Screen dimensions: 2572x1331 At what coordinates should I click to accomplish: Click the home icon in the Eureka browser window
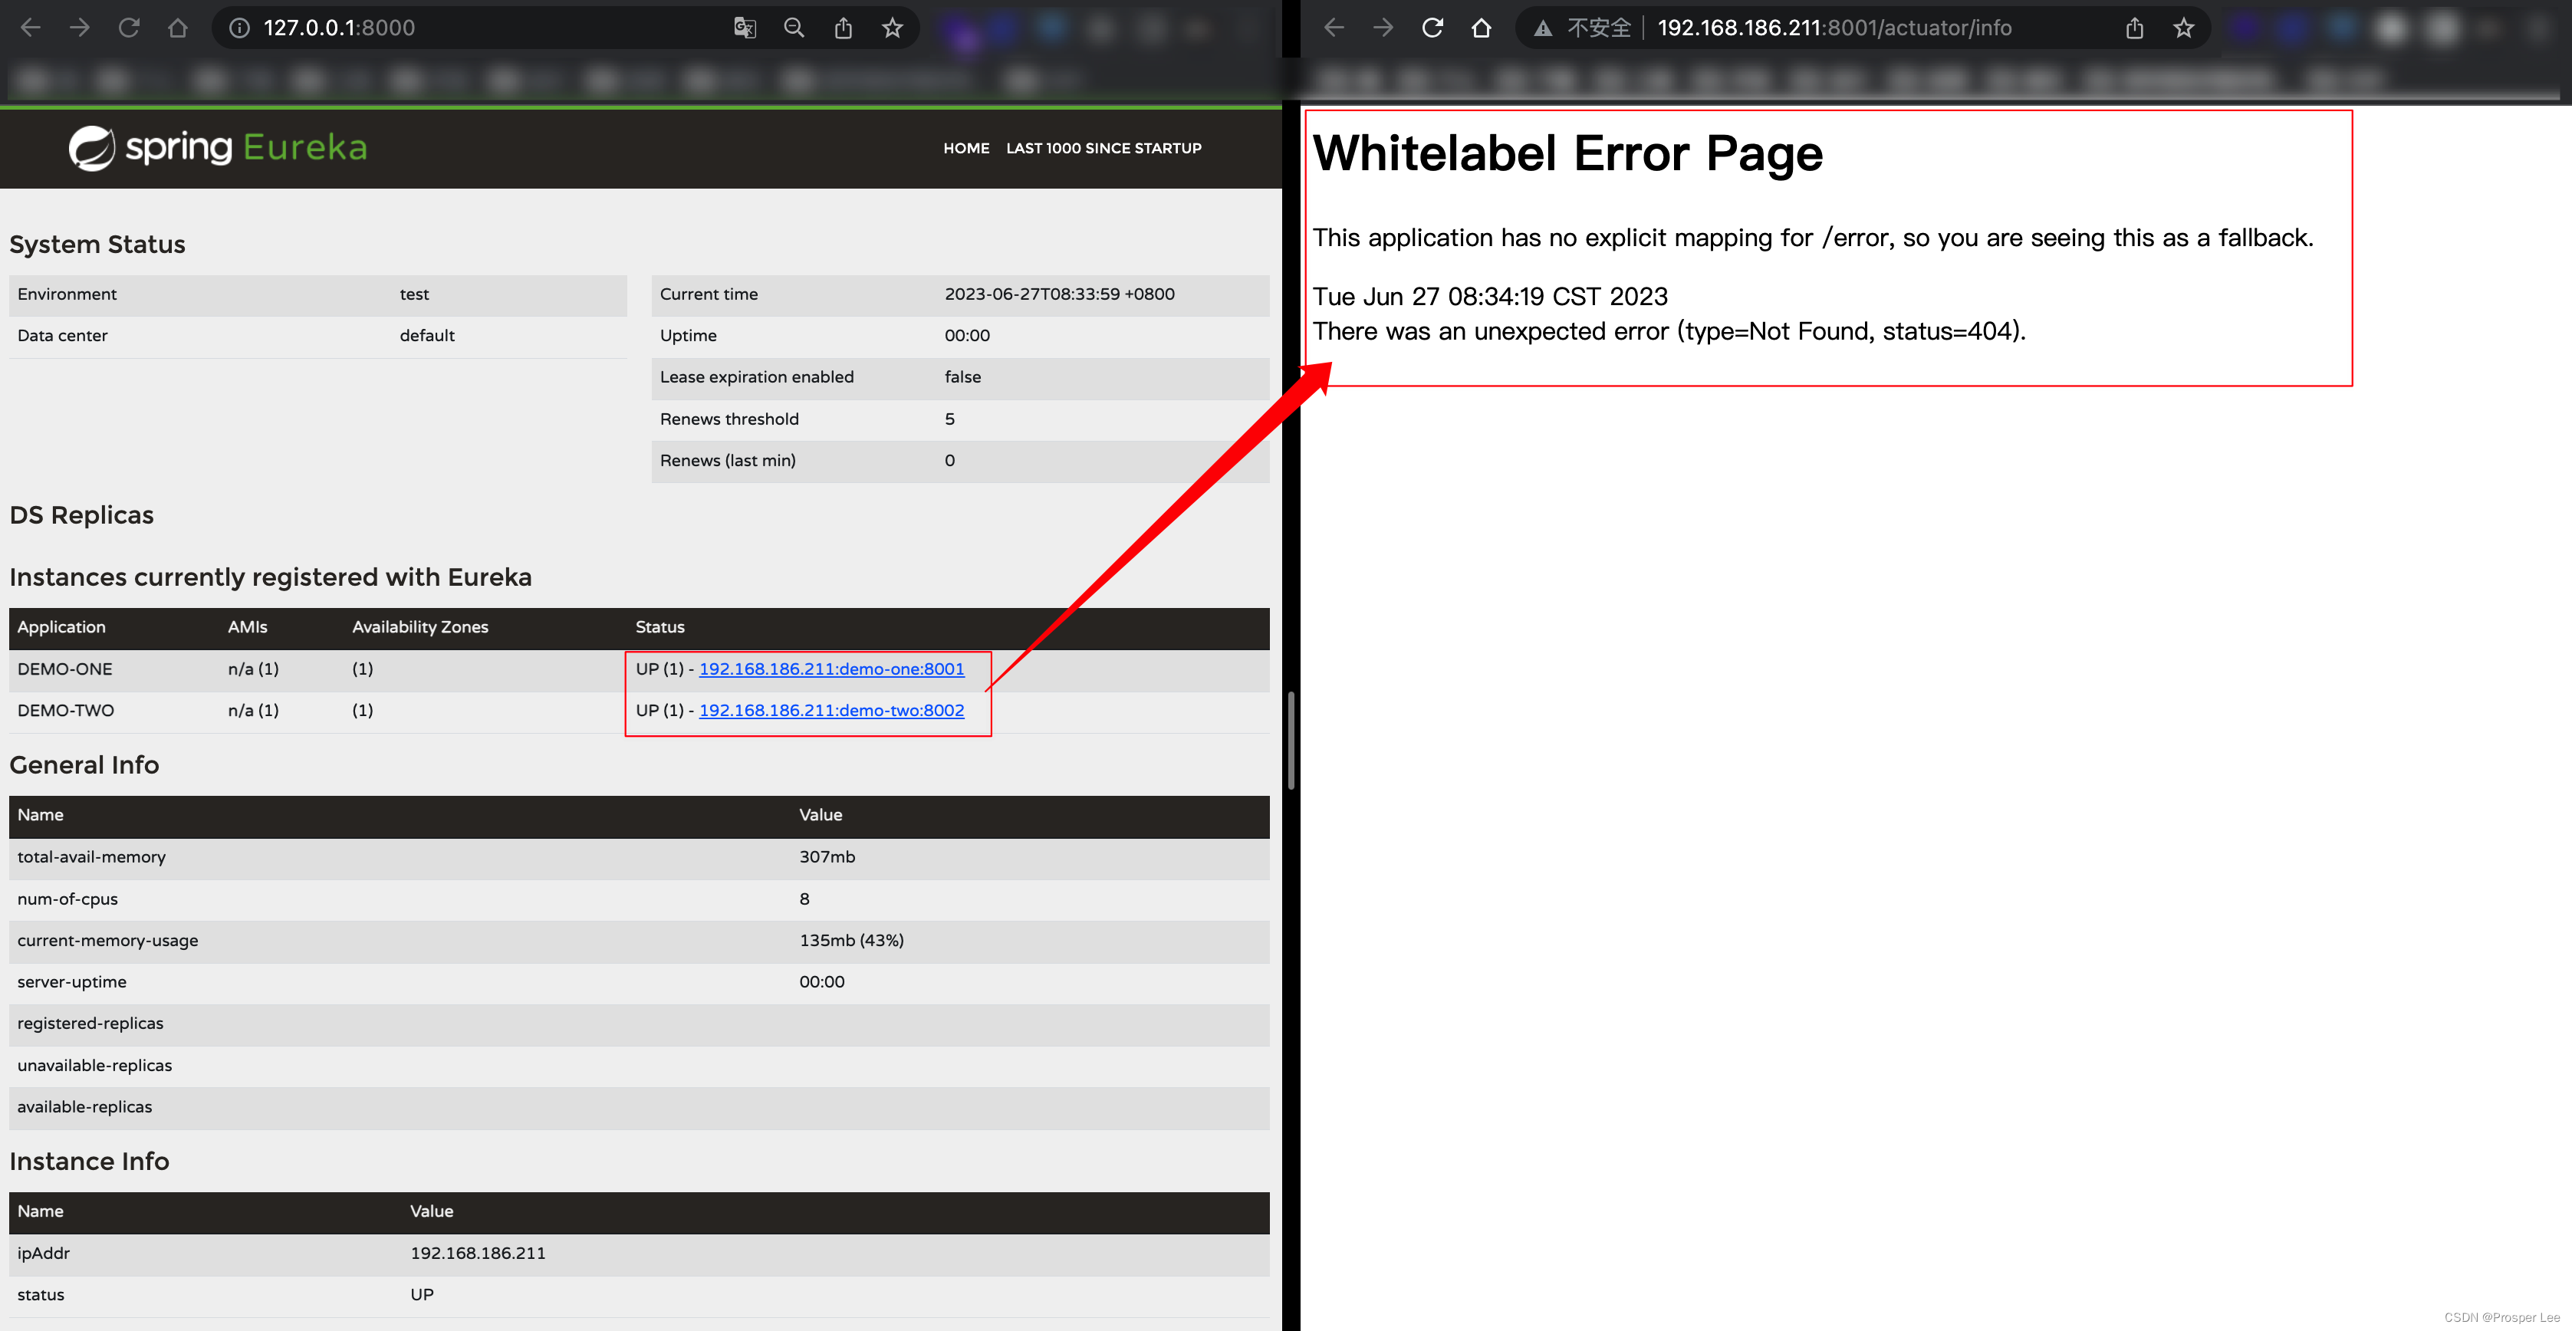[x=178, y=28]
